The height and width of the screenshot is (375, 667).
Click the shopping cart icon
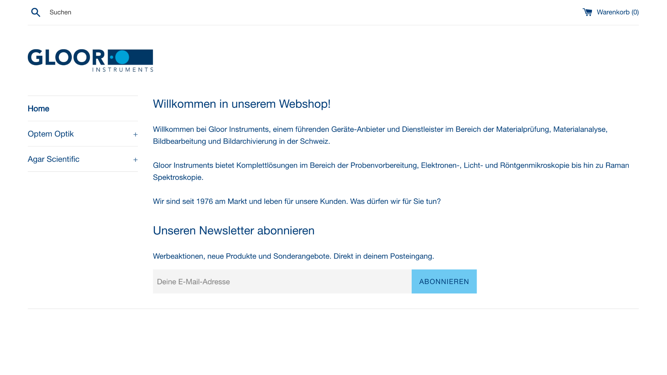pos(587,12)
